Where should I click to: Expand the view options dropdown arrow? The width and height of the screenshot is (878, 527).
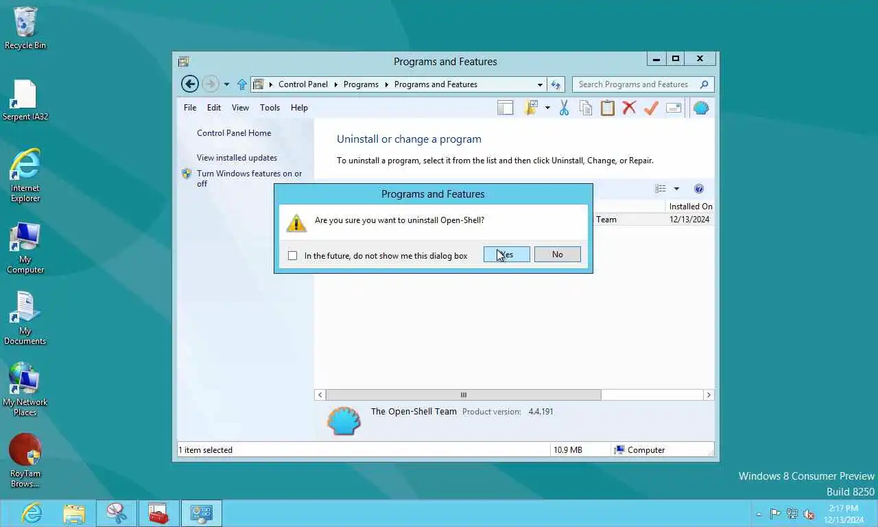676,189
